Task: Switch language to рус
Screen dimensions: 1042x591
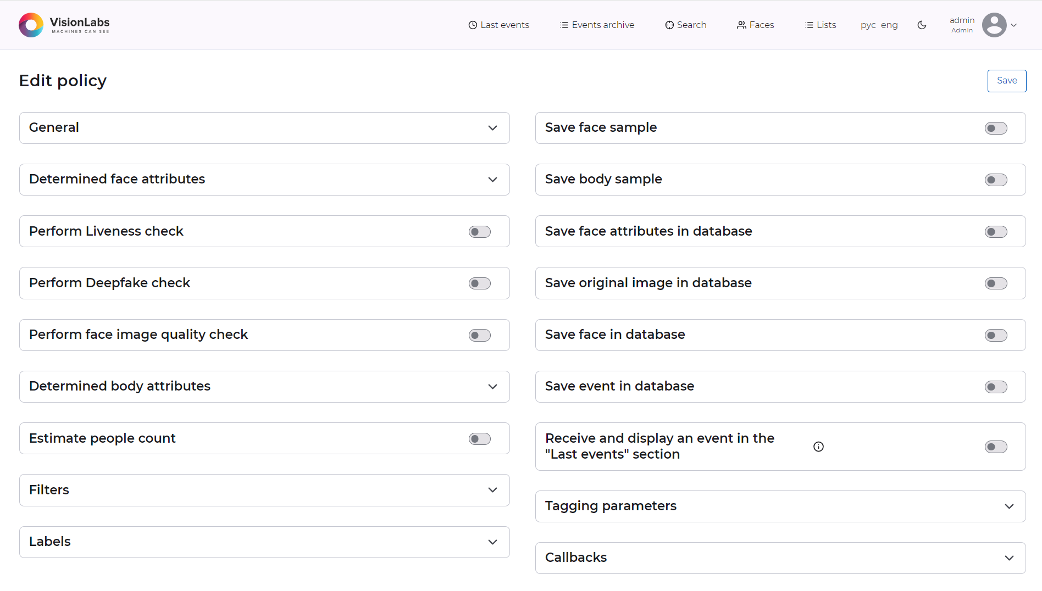Action: click(868, 25)
